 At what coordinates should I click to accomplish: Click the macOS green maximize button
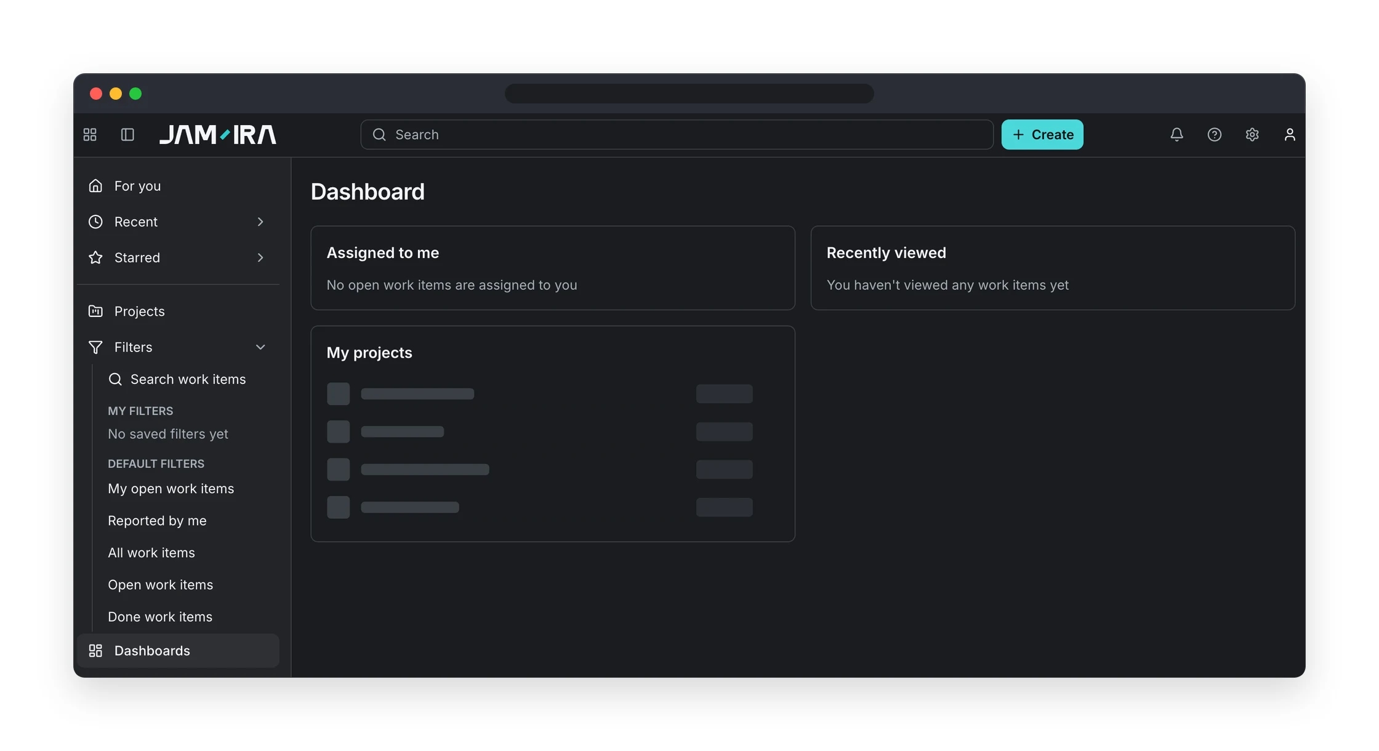click(x=135, y=94)
